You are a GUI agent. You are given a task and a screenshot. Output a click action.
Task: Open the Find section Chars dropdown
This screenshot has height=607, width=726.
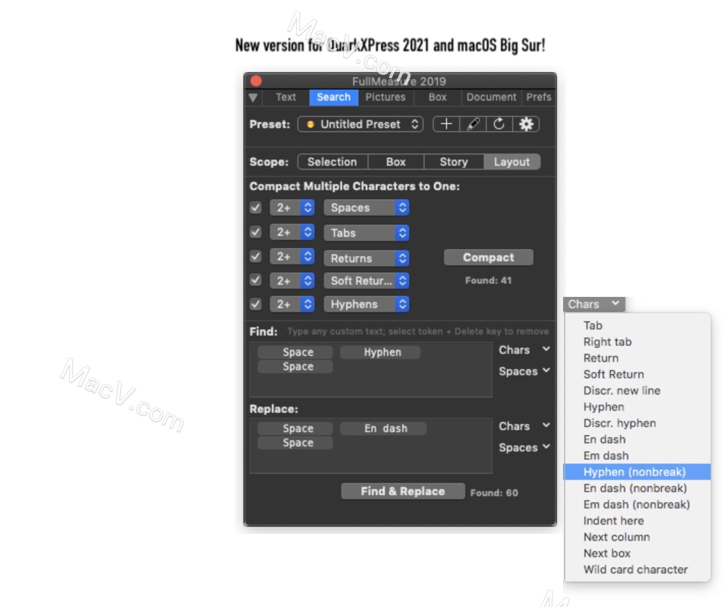(x=524, y=350)
